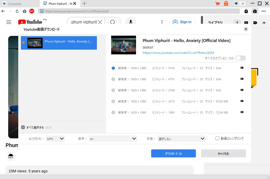Open the YouTube hamburger menu
The width and height of the screenshot is (270, 179).
point(9,22)
